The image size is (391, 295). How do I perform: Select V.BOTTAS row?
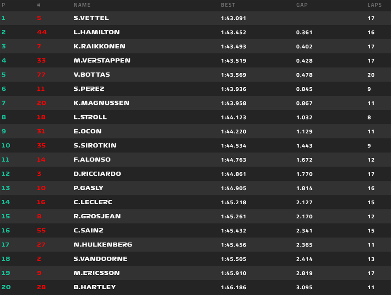195,75
